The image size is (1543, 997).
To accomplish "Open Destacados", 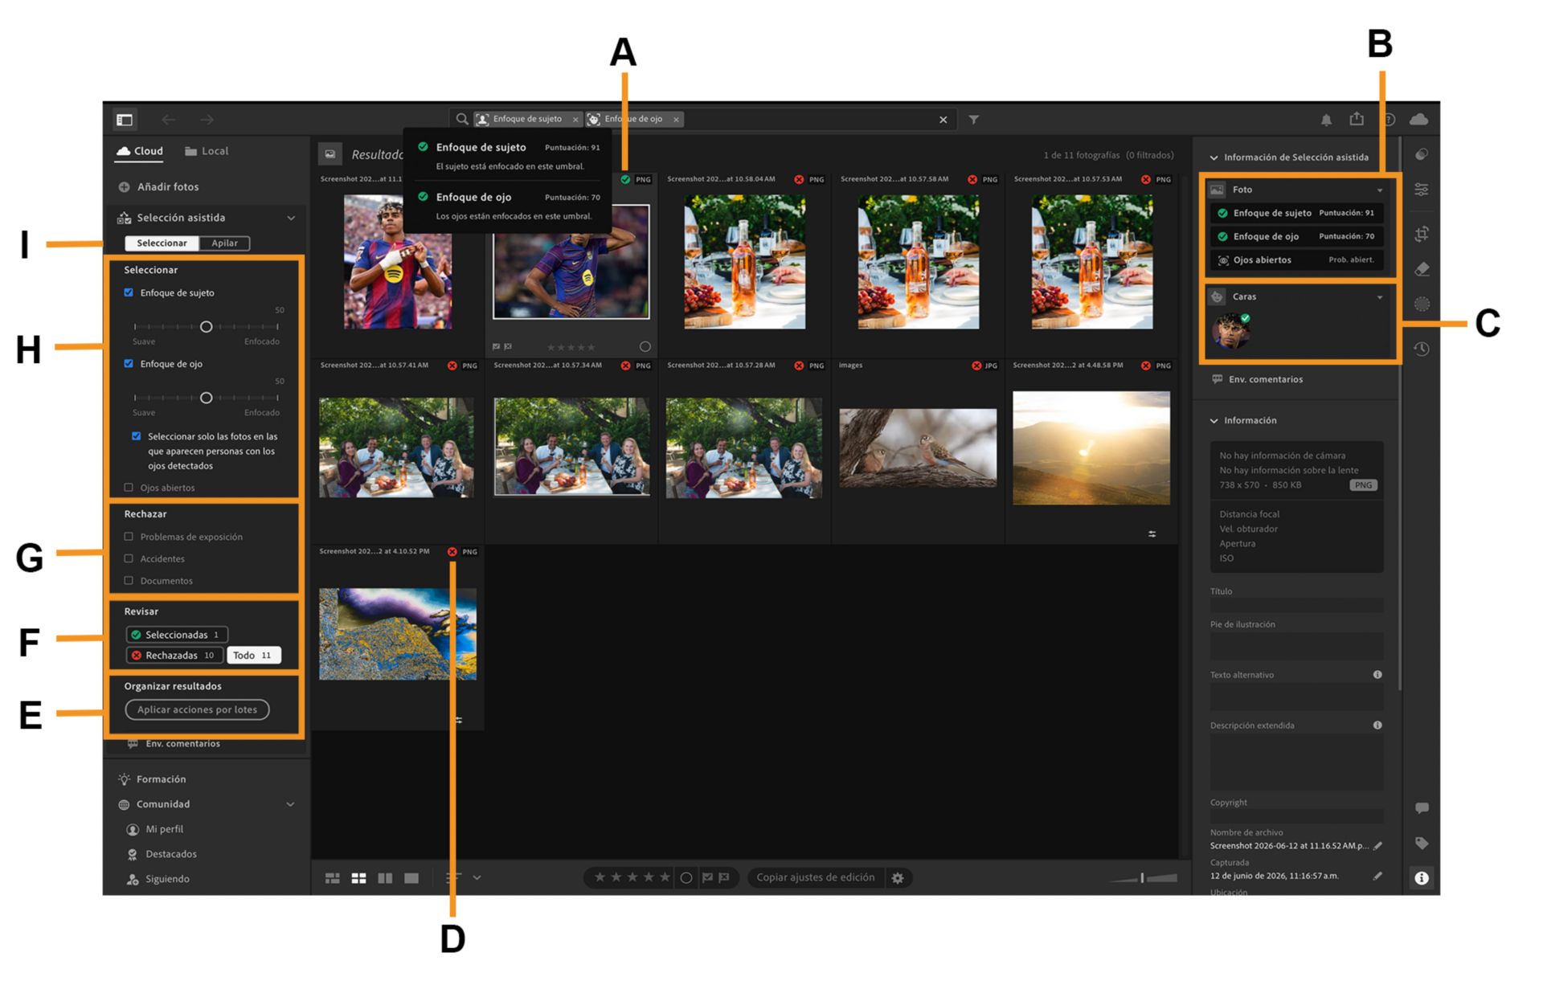I will click(x=162, y=854).
